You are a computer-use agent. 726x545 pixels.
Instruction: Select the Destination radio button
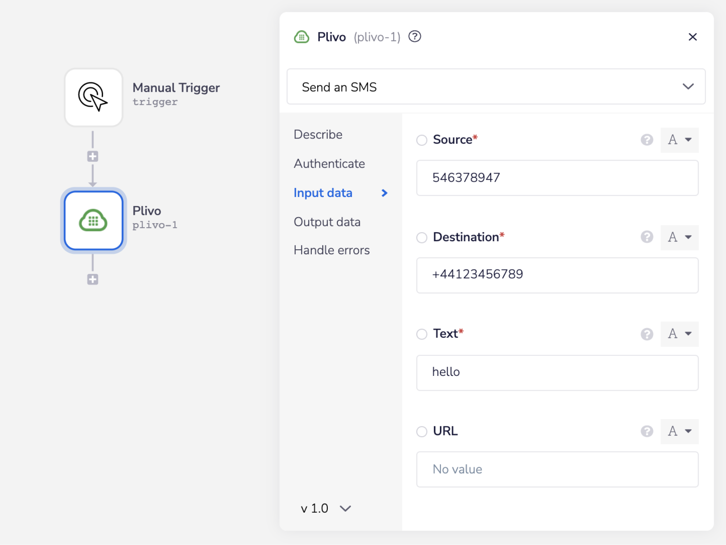pos(421,238)
